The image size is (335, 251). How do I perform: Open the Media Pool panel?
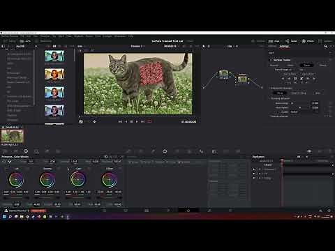43,41
